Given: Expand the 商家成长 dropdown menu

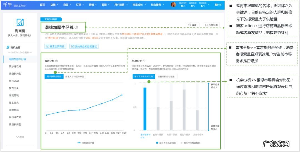Looking at the screenshot, I should click(x=139, y=5).
